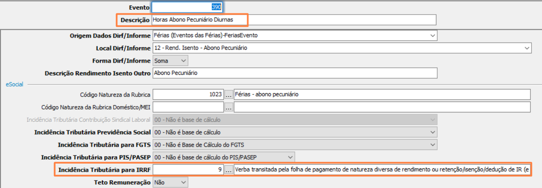Click the Descrição text field

tap(294, 20)
